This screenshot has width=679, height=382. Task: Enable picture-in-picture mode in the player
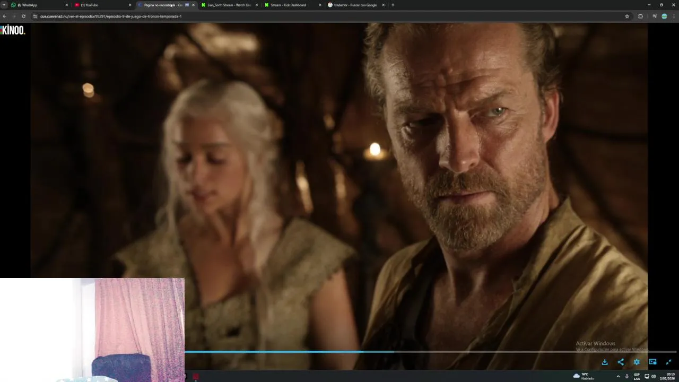tap(652, 362)
